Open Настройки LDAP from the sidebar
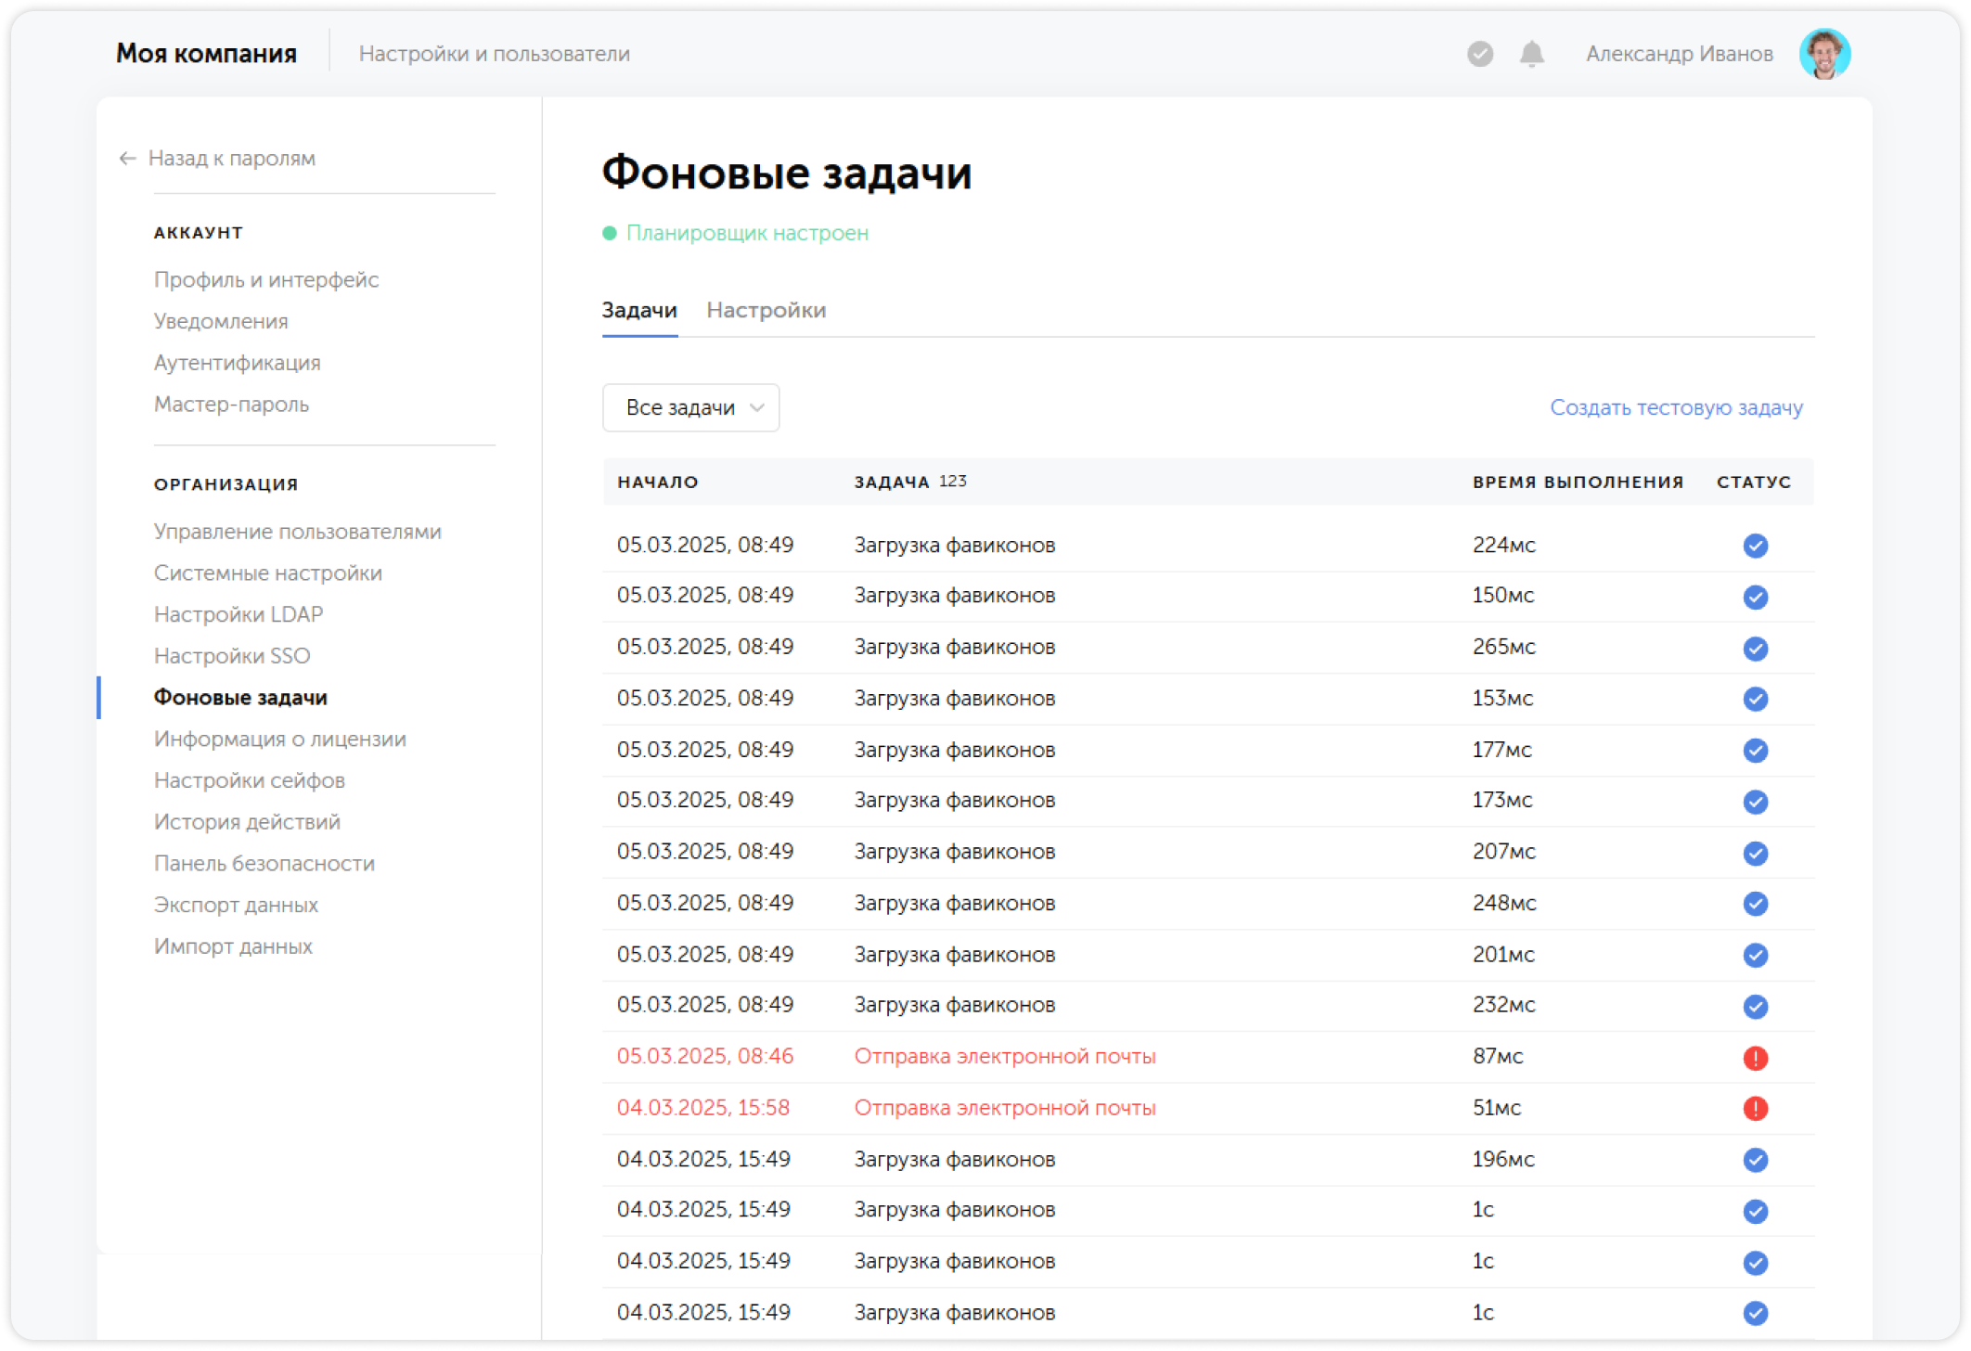 (x=238, y=613)
